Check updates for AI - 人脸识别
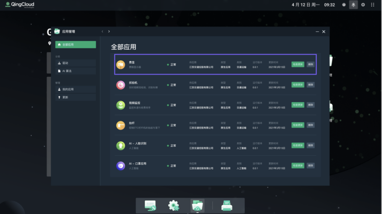 click(x=298, y=145)
